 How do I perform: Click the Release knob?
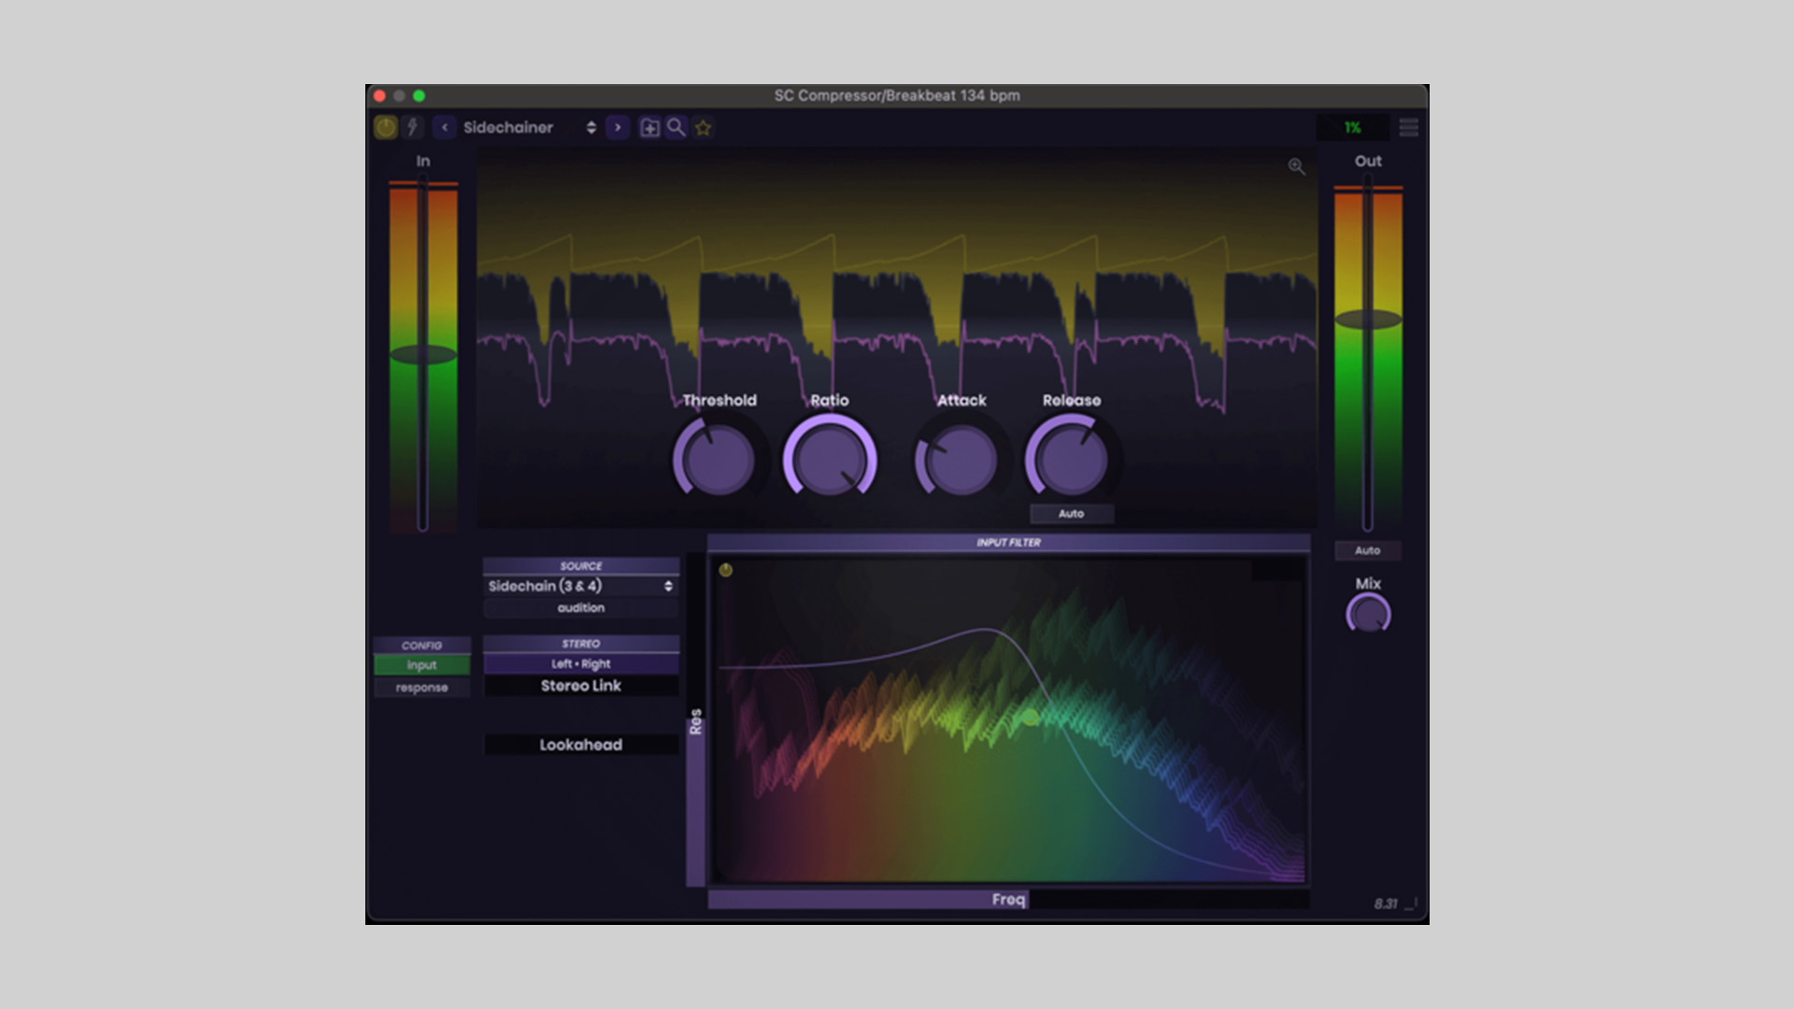click(1072, 459)
